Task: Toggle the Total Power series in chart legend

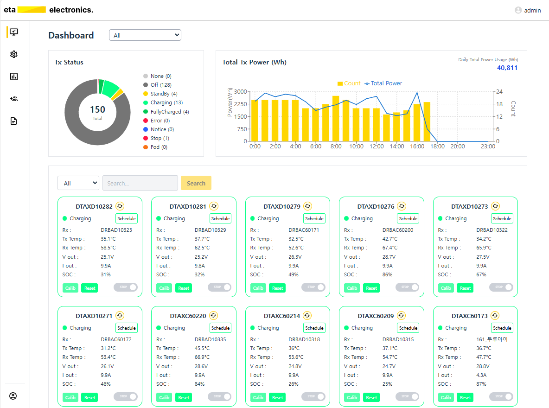Action: pos(383,83)
